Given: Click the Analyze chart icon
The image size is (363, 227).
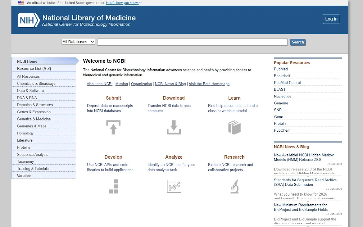Looking at the screenshot, I should pyautogui.click(x=174, y=186).
